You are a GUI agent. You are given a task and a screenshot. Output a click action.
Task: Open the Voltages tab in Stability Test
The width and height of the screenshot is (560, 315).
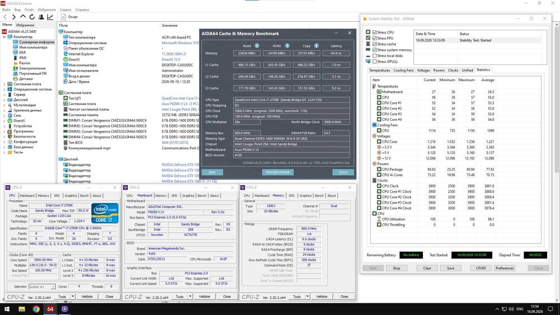pos(423,70)
